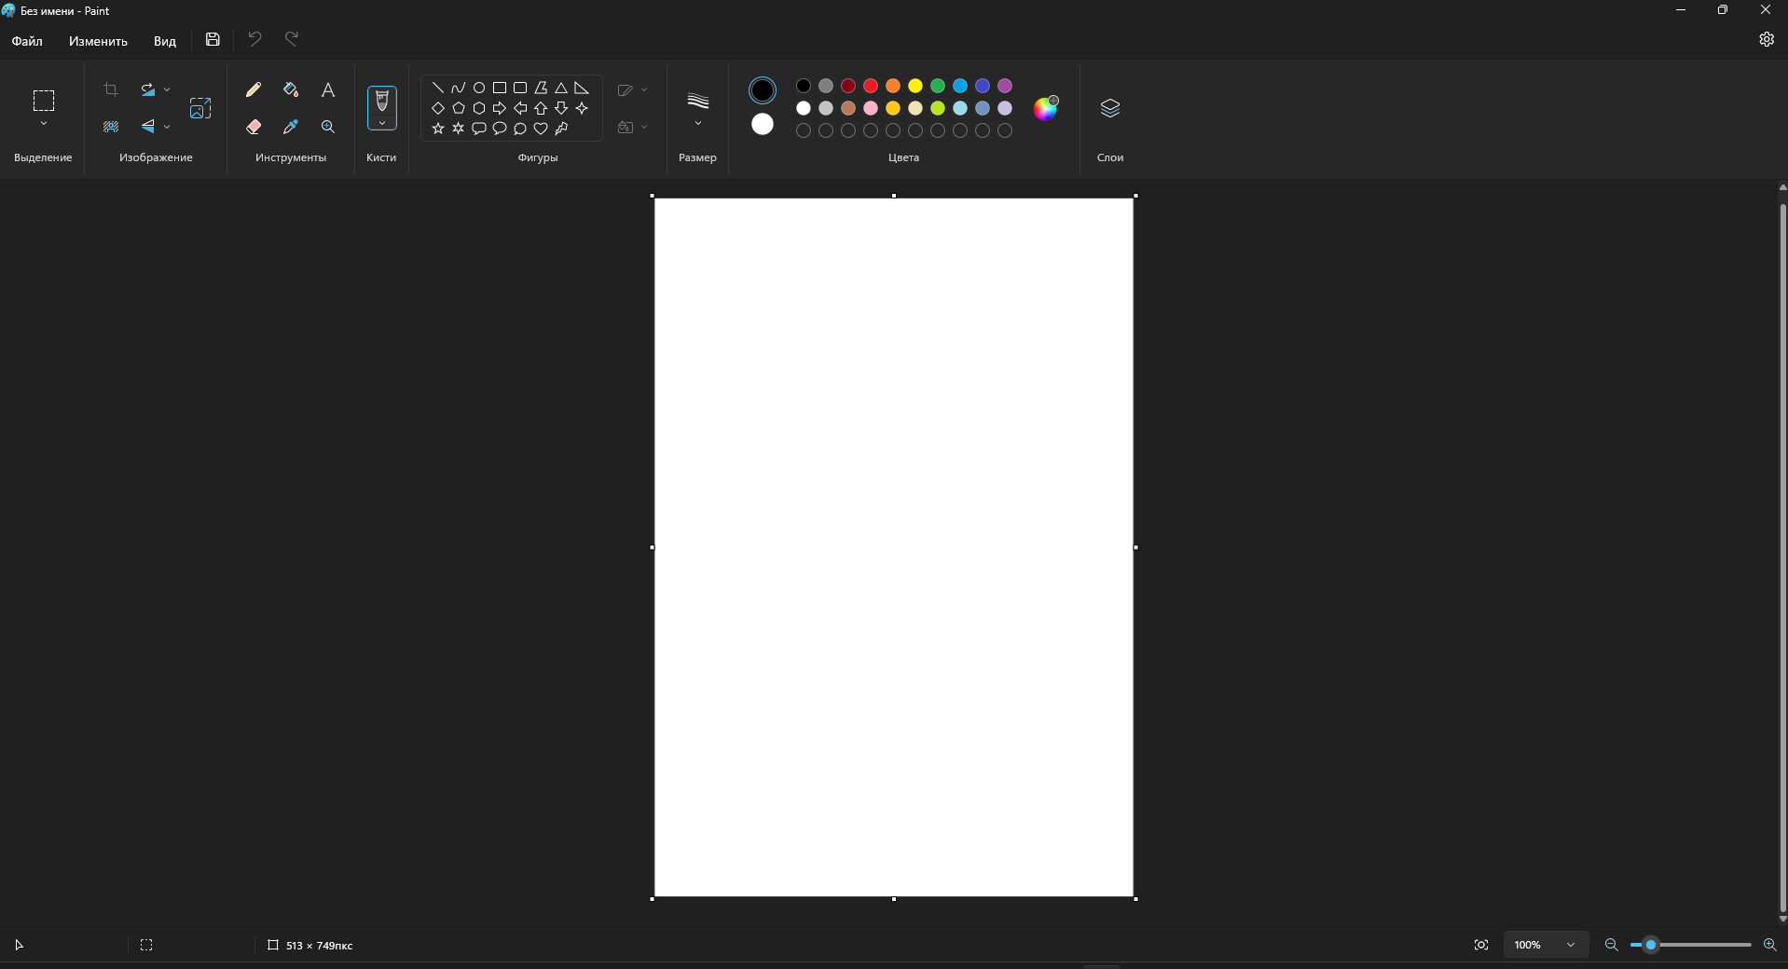Viewport: 1788px width, 969px height.
Task: Choose the Five-point star shape
Action: [x=438, y=129]
